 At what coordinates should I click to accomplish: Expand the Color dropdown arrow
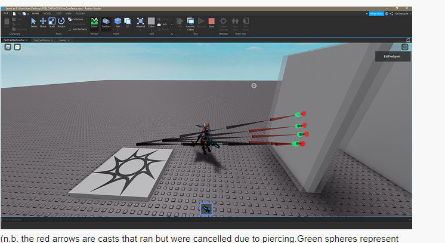tap(152, 30)
